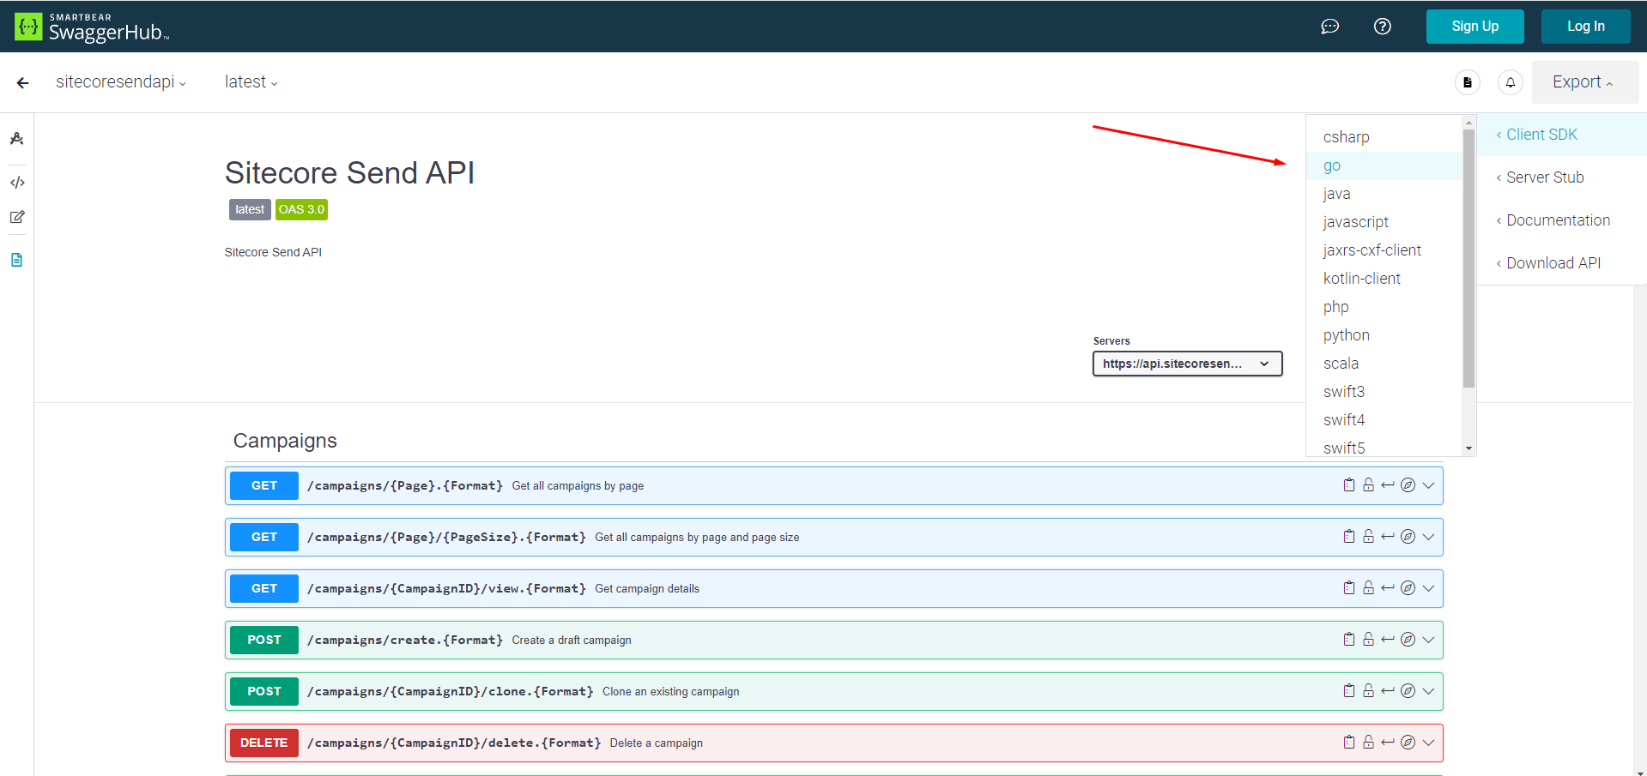Click GET /campaigns/{CampaignID}/view method button

(x=264, y=588)
